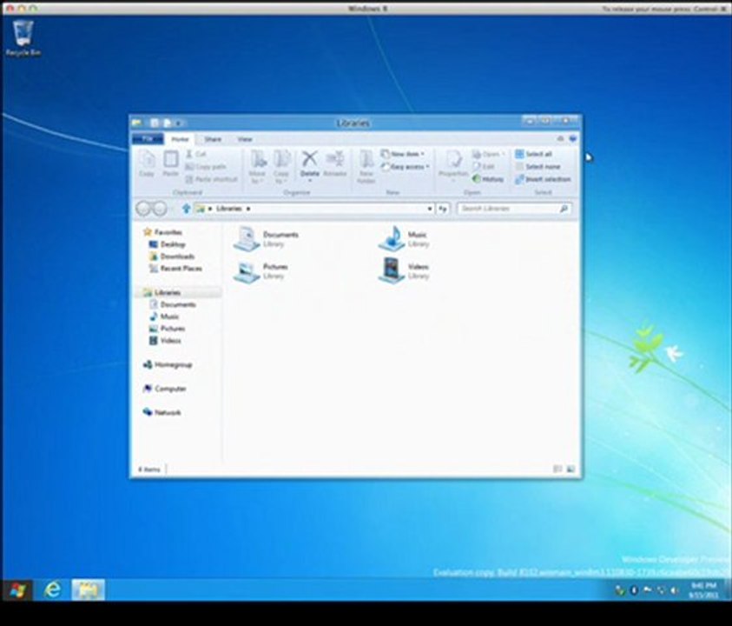
Task: Open the quick access toolbar dropdown arrow
Action: [x=178, y=123]
